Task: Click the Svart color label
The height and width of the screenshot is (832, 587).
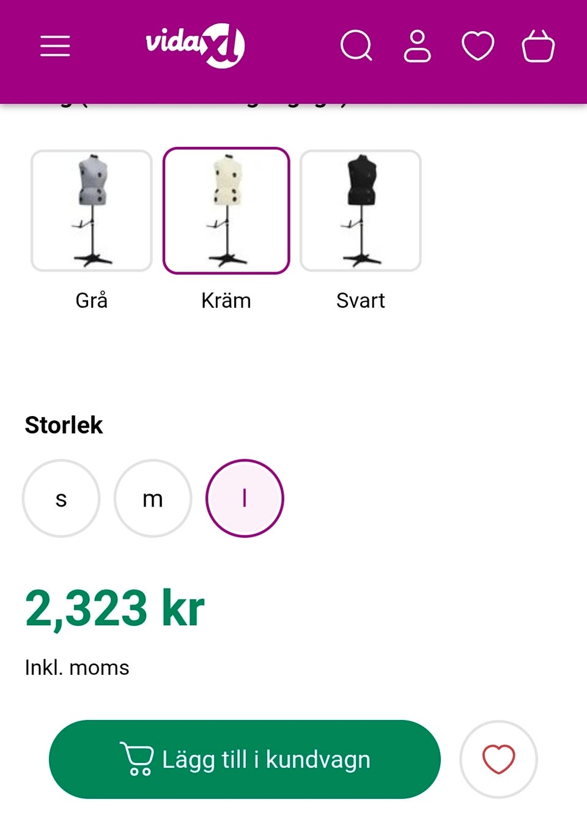Action: point(361,300)
